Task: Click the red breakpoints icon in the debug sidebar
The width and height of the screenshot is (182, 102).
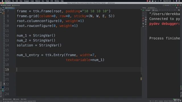Action: click(143, 18)
